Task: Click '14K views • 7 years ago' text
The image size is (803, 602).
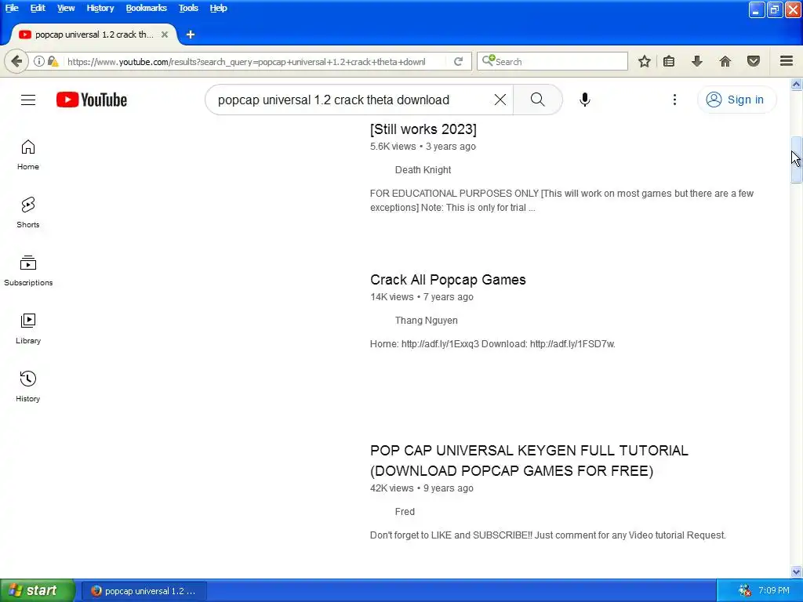Action: click(421, 297)
